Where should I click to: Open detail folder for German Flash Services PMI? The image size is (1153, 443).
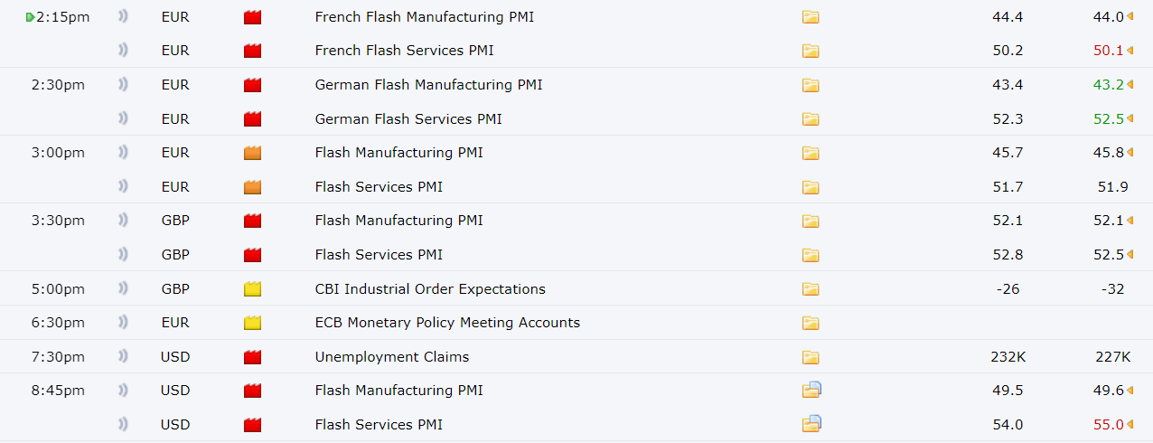coord(811,119)
